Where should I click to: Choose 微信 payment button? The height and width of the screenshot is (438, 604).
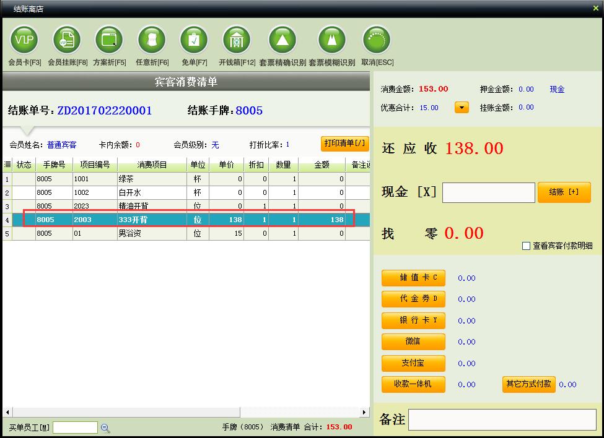coord(413,341)
